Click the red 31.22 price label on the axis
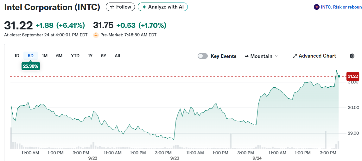 (x=353, y=76)
